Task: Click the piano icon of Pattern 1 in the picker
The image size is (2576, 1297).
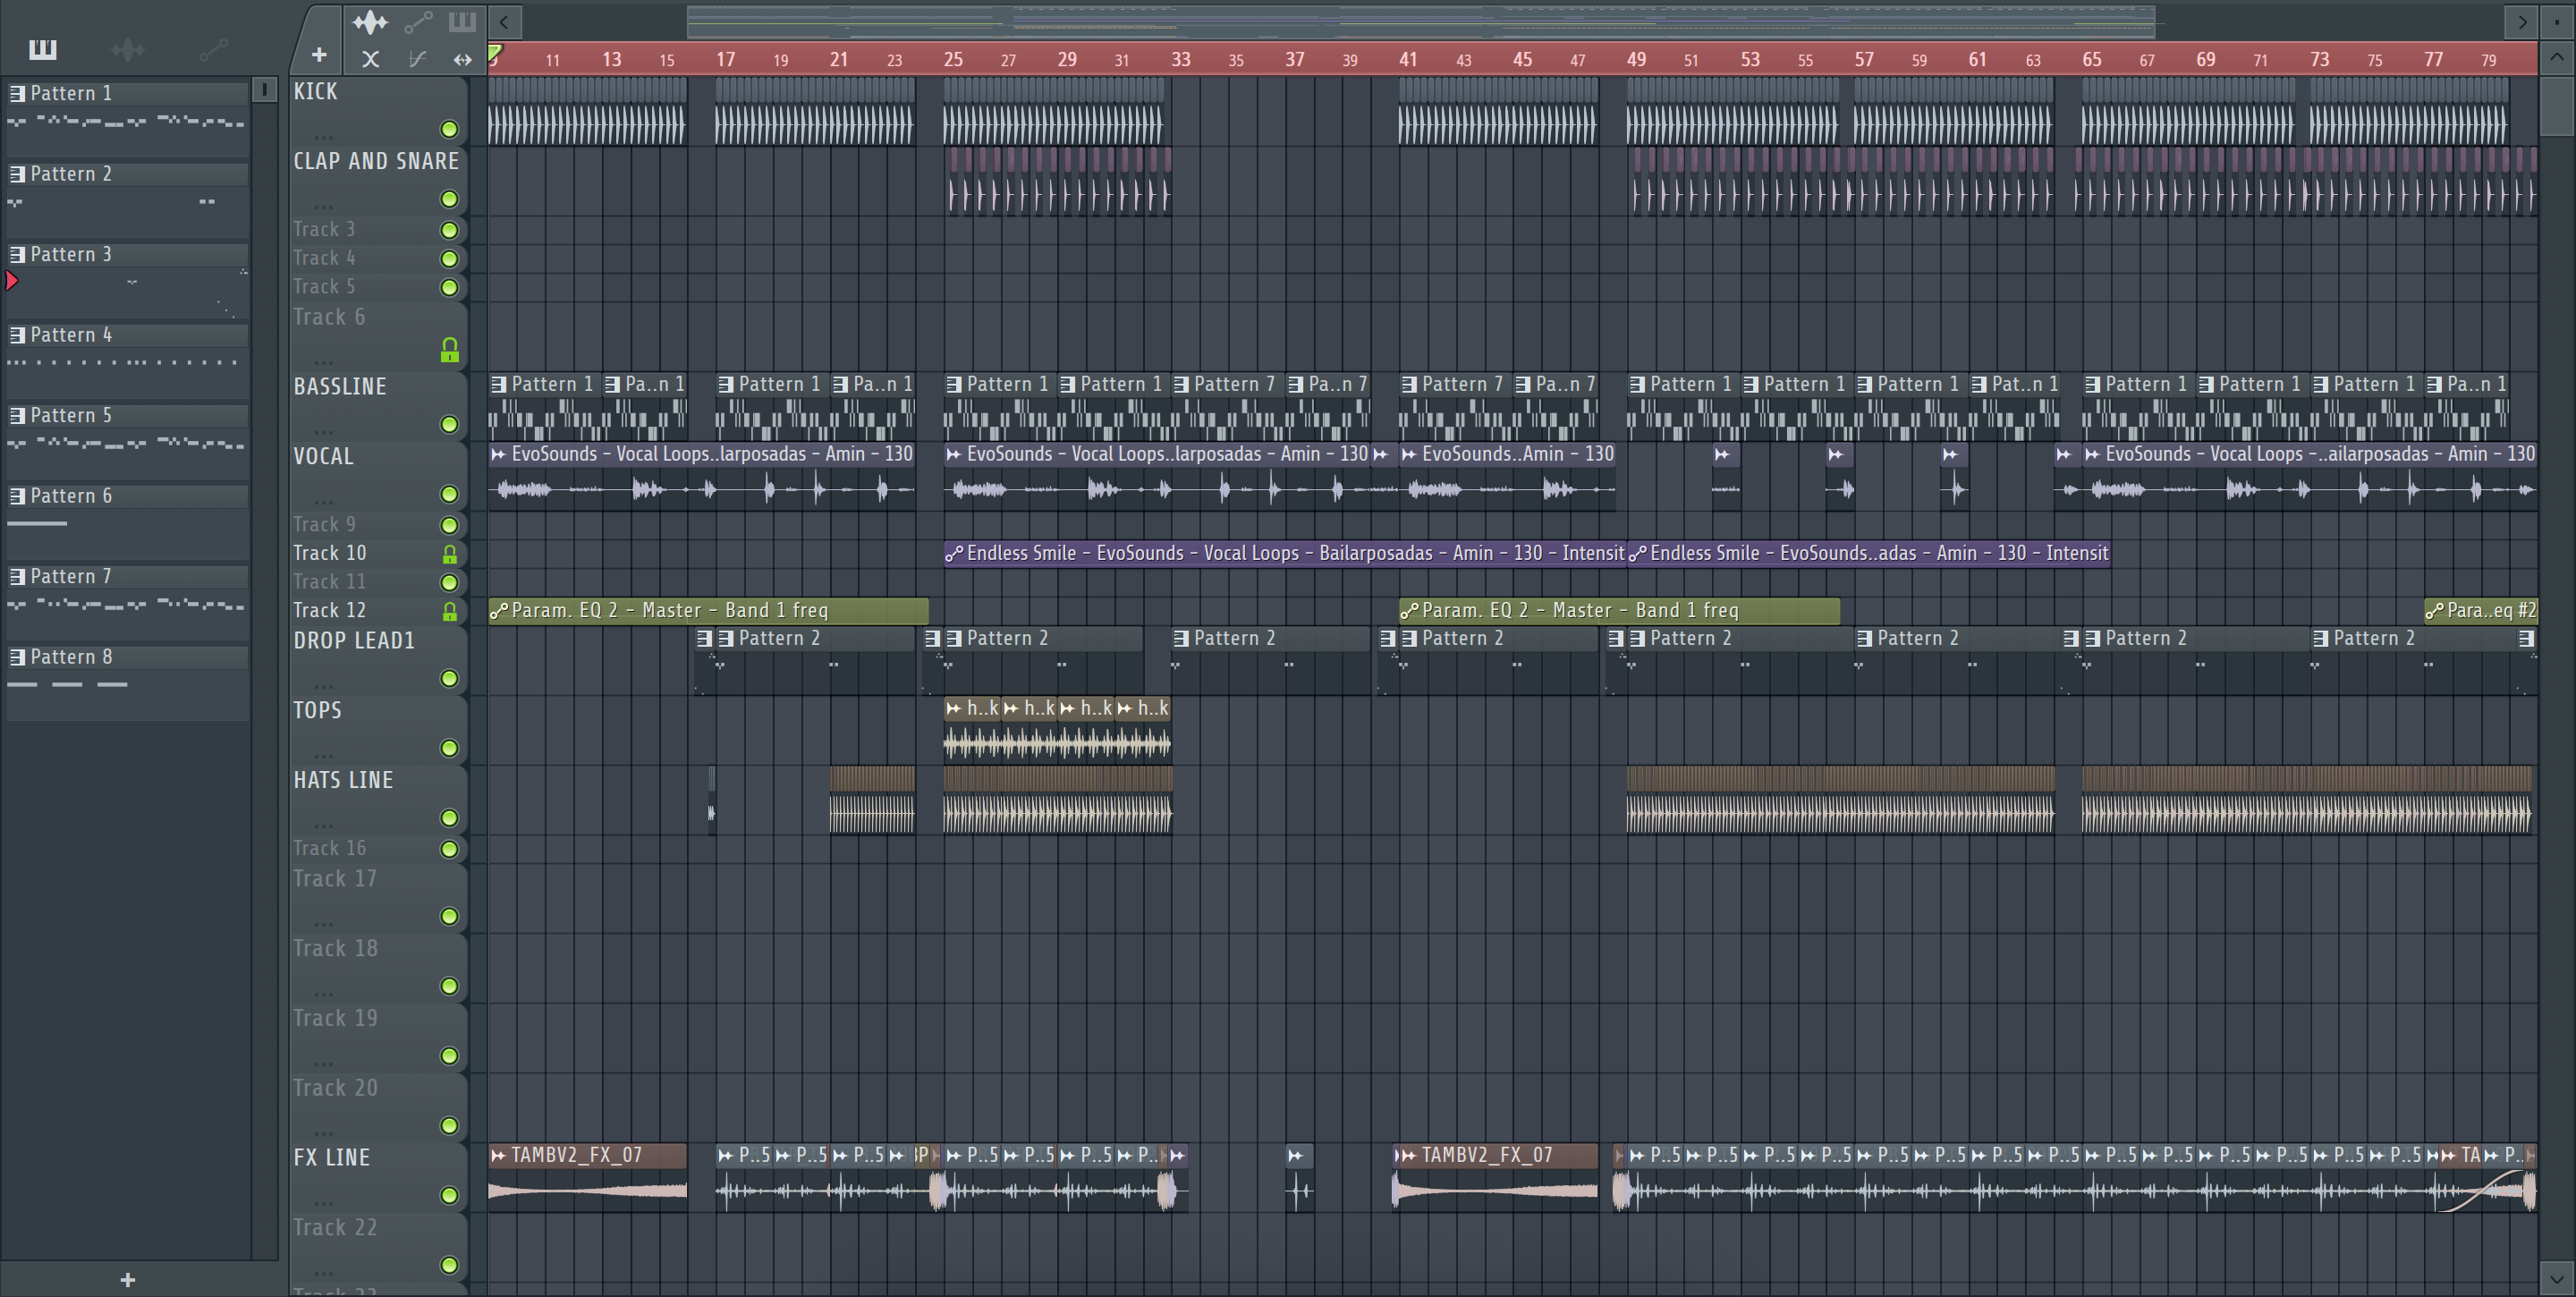Action: [x=17, y=93]
